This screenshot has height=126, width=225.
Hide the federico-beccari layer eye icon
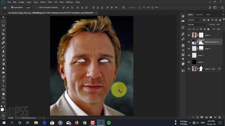click(x=189, y=42)
